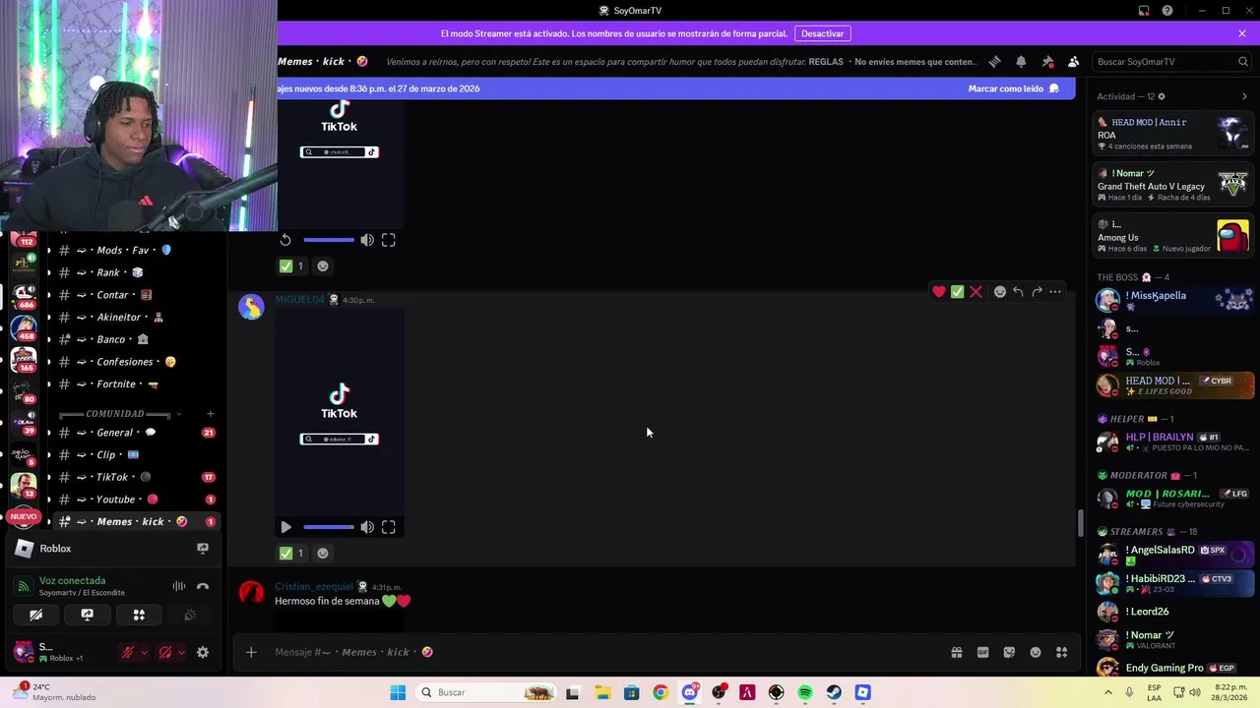Add red X reaction to MIGUEL04 message
The height and width of the screenshot is (708, 1260).
[x=976, y=291]
